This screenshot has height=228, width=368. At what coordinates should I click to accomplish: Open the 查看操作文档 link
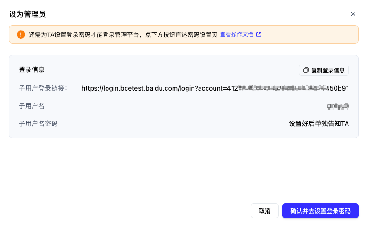click(236, 34)
